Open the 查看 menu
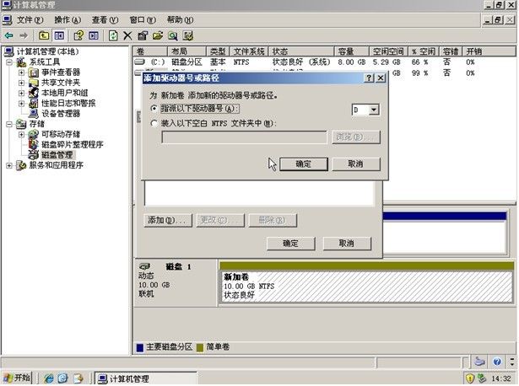Image resolution: width=519 pixels, height=386 pixels. coord(105,20)
